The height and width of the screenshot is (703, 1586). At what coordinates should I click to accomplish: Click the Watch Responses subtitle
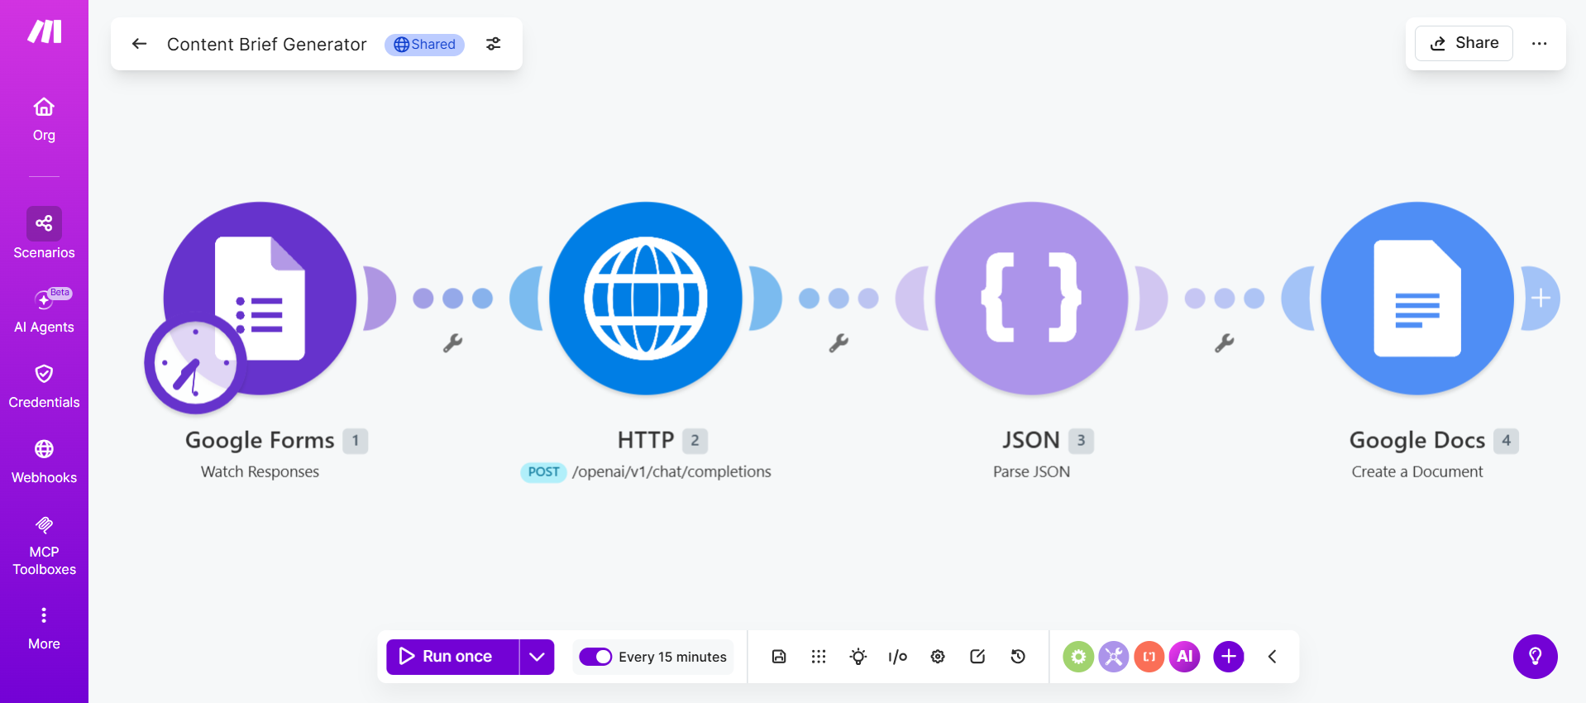tap(260, 471)
